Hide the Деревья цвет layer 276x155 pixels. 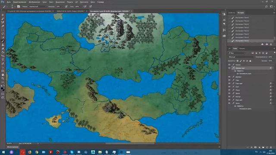tap(229, 68)
